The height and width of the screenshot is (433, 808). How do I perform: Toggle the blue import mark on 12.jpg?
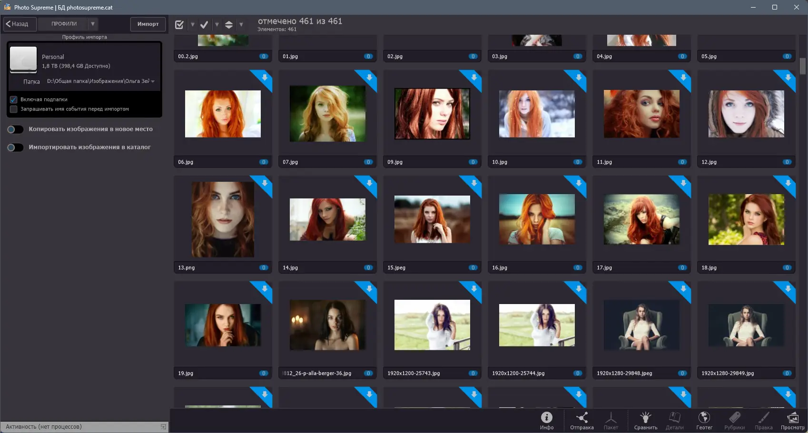[x=788, y=78]
